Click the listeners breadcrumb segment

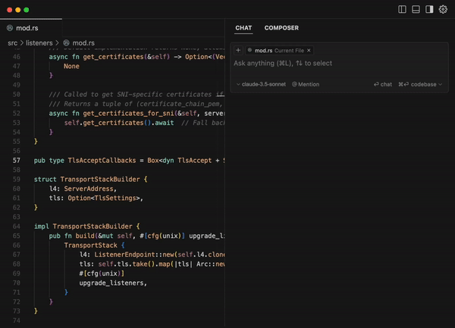(39, 43)
